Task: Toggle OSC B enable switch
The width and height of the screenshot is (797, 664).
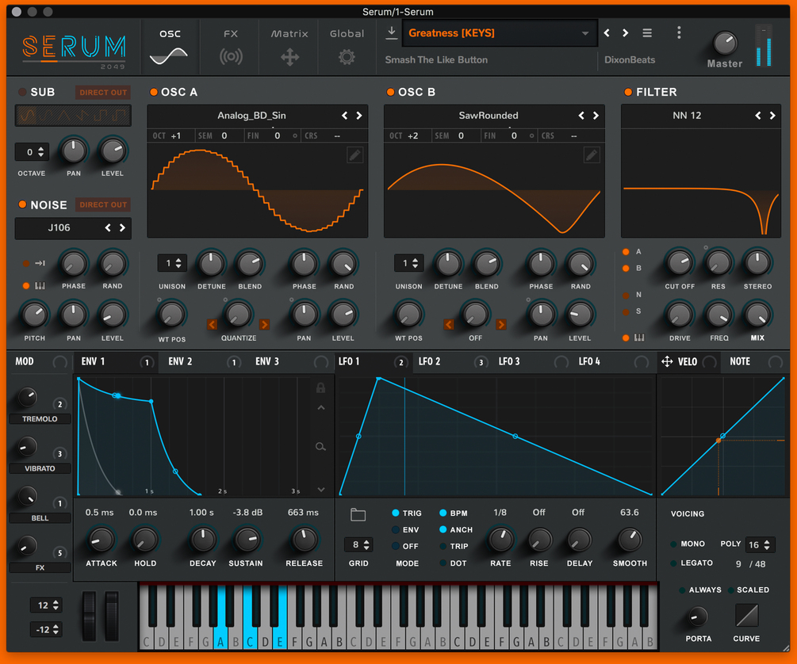Action: point(390,92)
